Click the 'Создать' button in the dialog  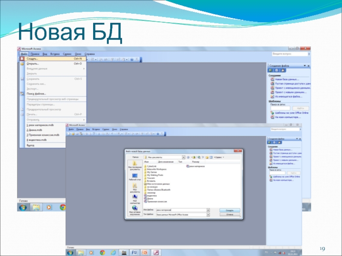(x=230, y=210)
